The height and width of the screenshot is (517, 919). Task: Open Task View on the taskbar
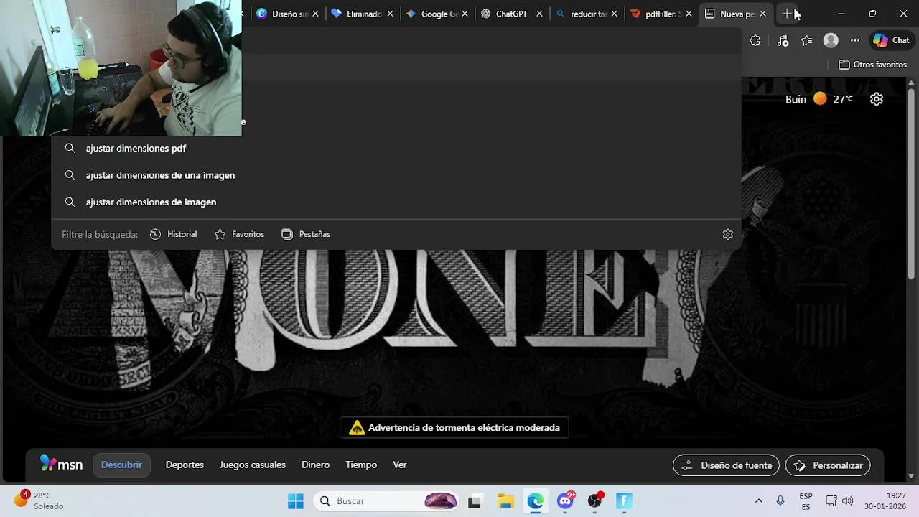coord(475,501)
